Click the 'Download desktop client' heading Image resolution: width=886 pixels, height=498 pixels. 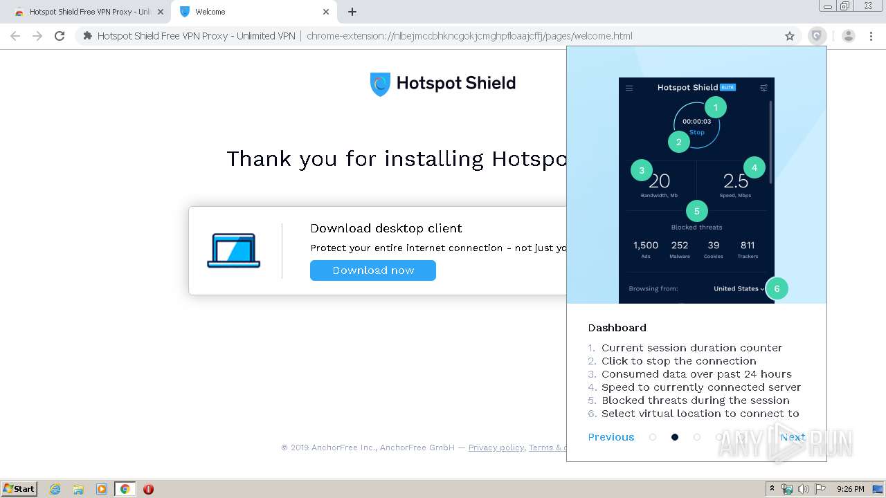(x=386, y=228)
